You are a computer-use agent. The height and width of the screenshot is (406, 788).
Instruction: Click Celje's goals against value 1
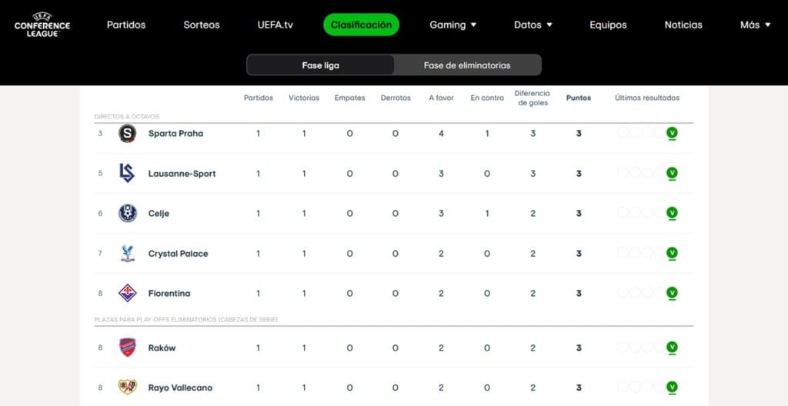[487, 214]
